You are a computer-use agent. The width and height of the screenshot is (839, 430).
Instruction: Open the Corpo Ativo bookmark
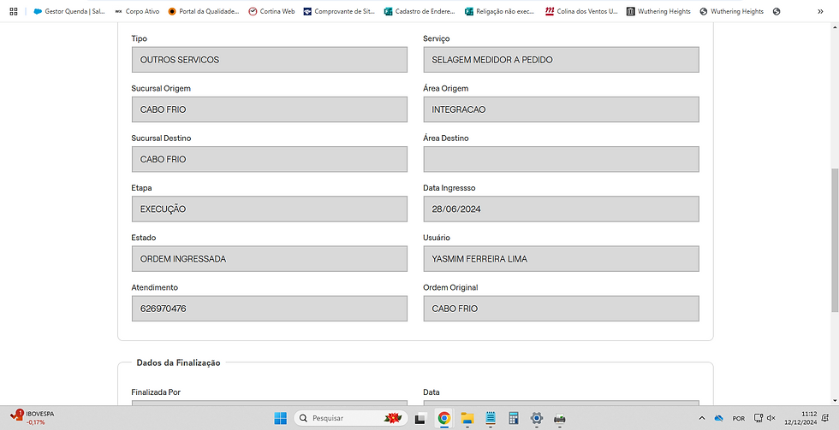coord(138,11)
